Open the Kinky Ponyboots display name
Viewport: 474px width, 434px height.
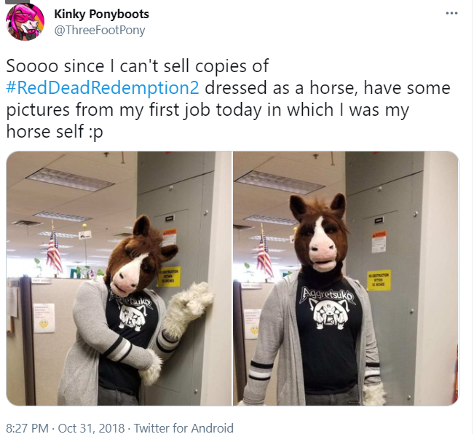click(102, 14)
